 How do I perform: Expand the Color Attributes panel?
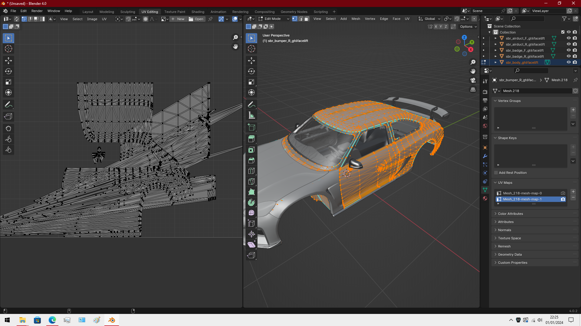click(x=510, y=214)
